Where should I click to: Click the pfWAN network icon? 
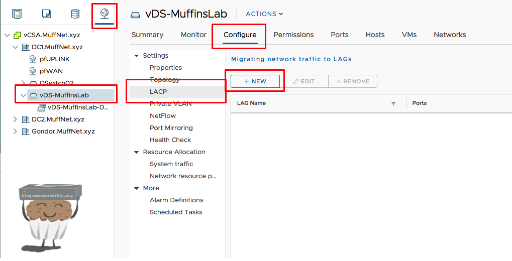pos(33,71)
